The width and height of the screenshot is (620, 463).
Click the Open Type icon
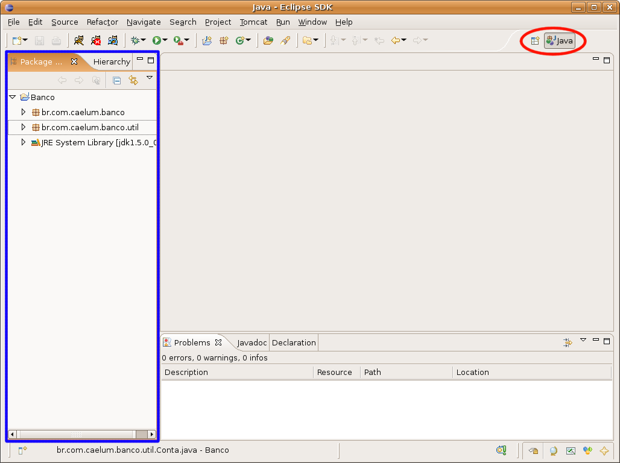point(268,40)
